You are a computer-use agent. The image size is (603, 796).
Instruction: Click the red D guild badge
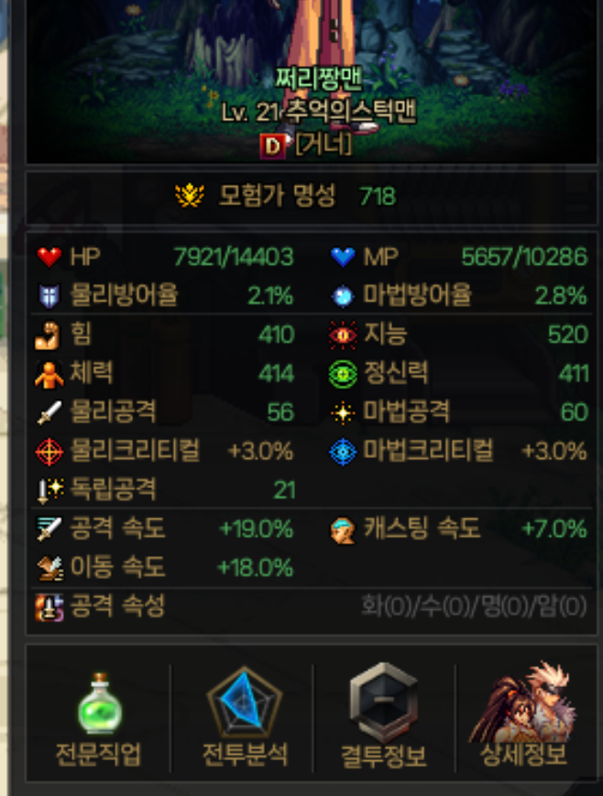click(x=272, y=147)
